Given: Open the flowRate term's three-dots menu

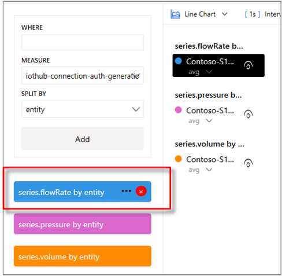Looking at the screenshot, I should 126,191.
